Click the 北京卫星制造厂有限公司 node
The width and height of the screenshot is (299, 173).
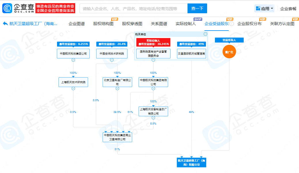(x=117, y=82)
